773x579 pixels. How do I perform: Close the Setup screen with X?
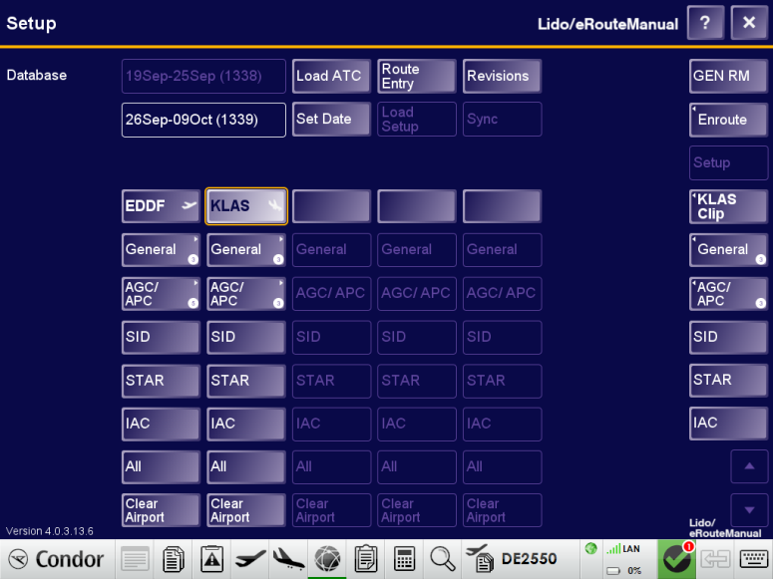pyautogui.click(x=749, y=23)
